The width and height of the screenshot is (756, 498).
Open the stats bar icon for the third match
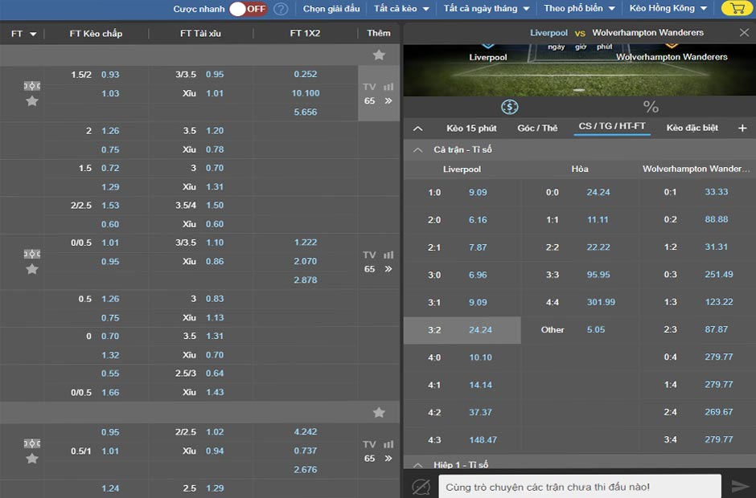click(388, 444)
